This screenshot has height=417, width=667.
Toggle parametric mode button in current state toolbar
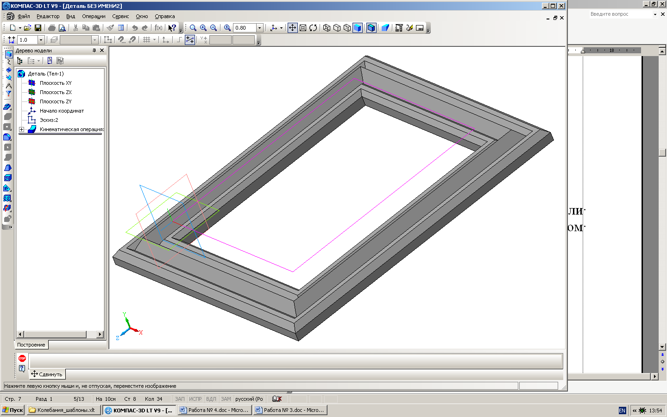point(190,40)
